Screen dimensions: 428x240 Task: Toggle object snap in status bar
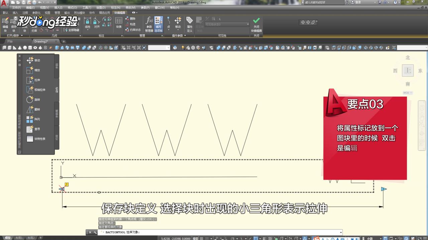[255, 238]
